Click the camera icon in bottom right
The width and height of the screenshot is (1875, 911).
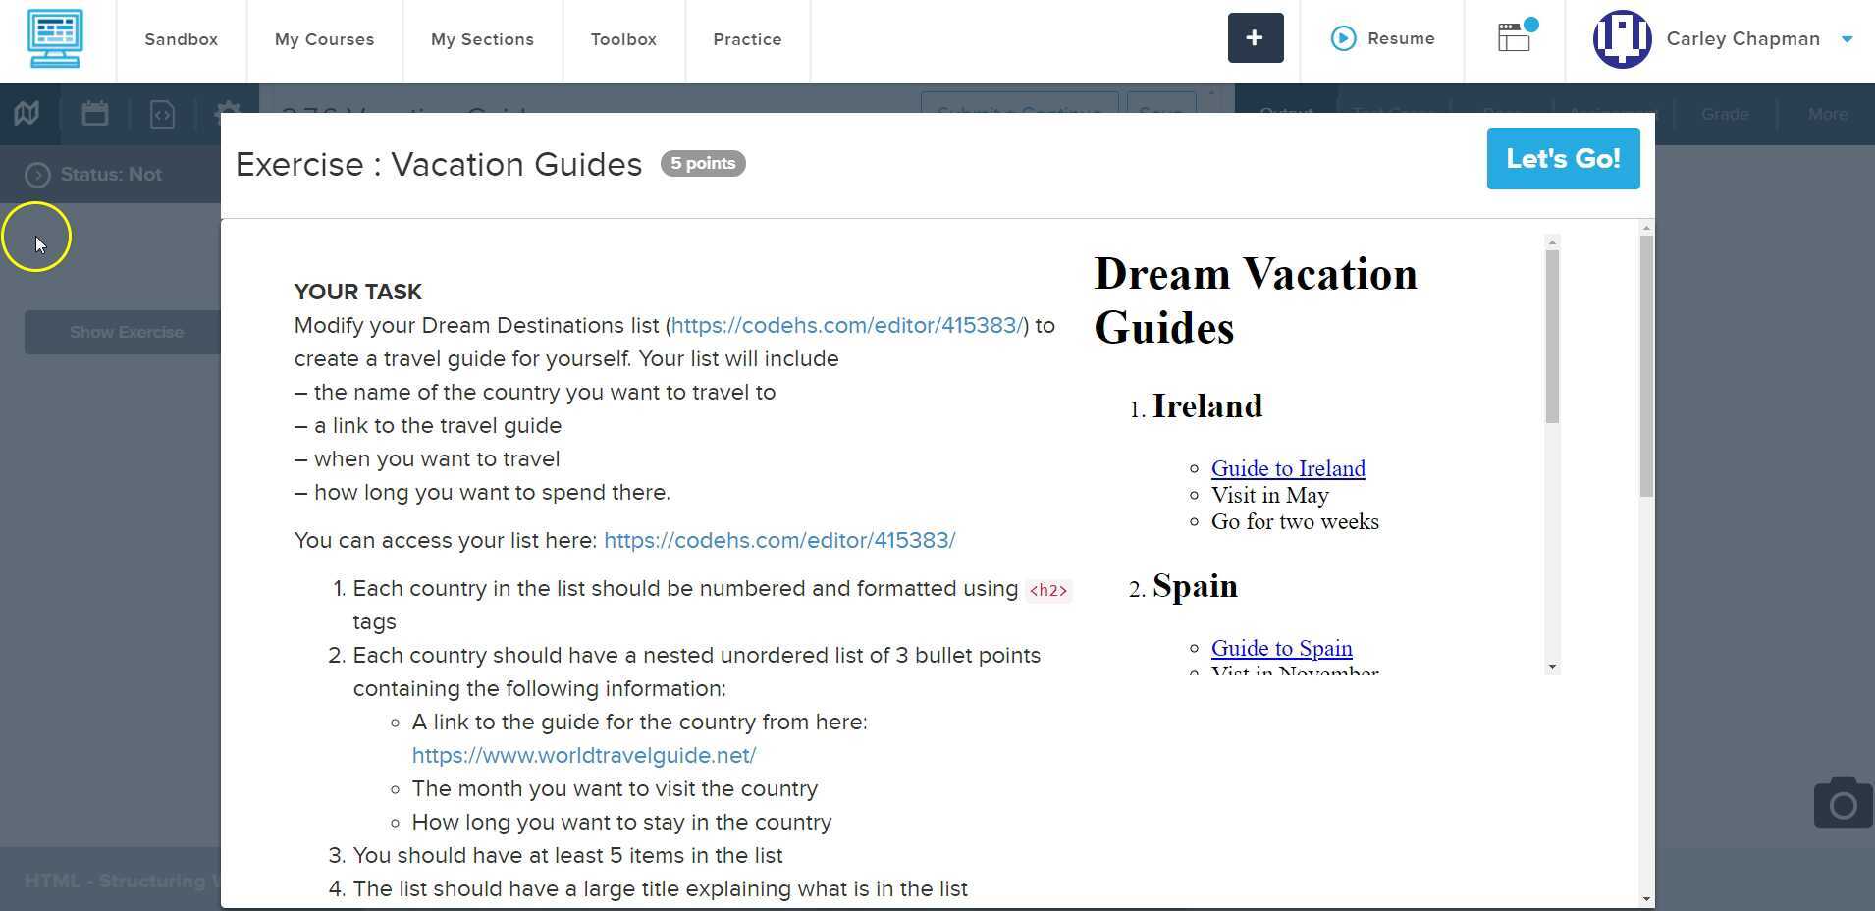point(1843,802)
